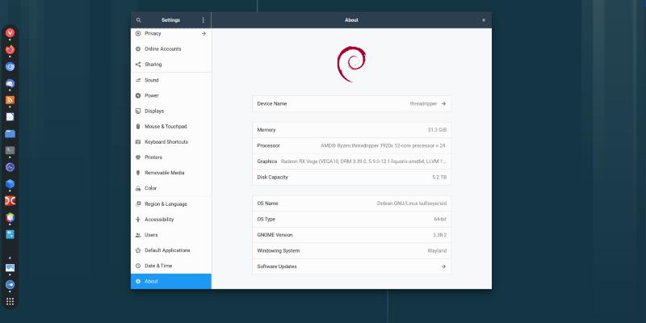The width and height of the screenshot is (646, 323).
Task: Click the Sound speaker icon
Action: pyautogui.click(x=138, y=80)
